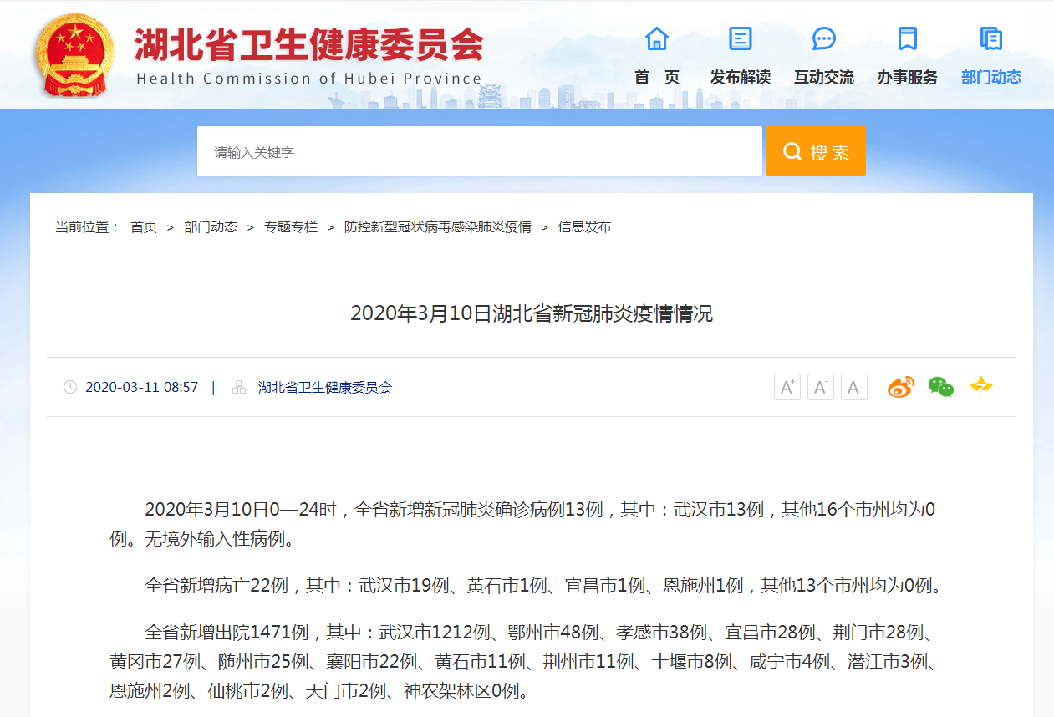Click the 部门动态 pages icon
Image resolution: width=1054 pixels, height=717 pixels.
pos(990,38)
